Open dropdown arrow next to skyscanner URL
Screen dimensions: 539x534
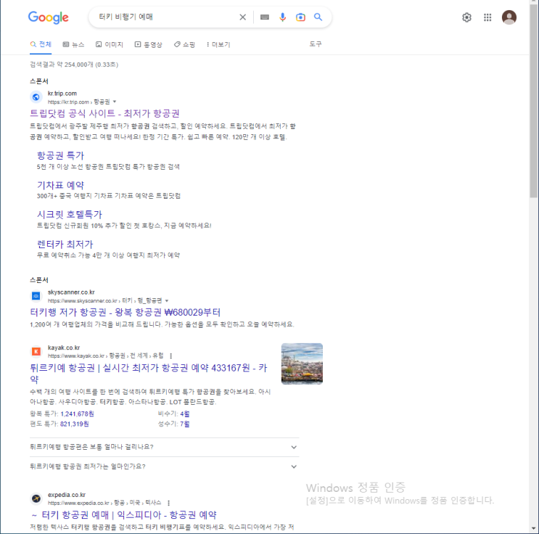click(x=167, y=300)
